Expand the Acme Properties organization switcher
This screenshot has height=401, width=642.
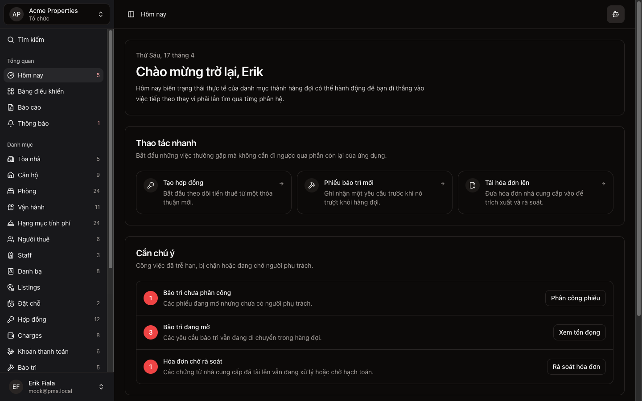[x=57, y=14]
